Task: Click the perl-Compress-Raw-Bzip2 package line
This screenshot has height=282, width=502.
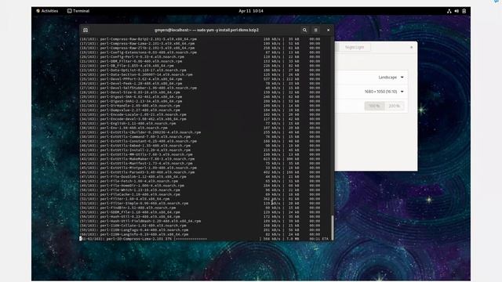Action: [200, 39]
